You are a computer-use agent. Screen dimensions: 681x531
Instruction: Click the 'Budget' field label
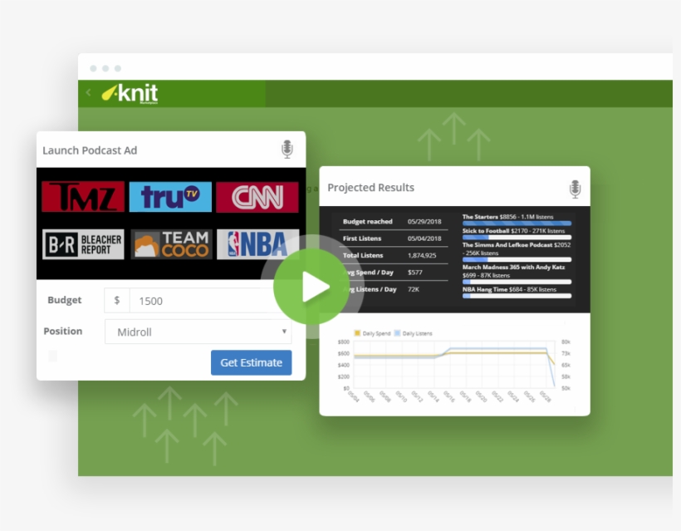coord(65,300)
